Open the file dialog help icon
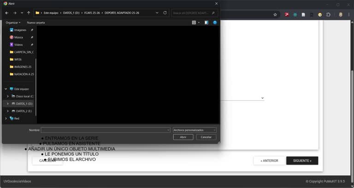This screenshot has width=354, height=188. point(215,22)
